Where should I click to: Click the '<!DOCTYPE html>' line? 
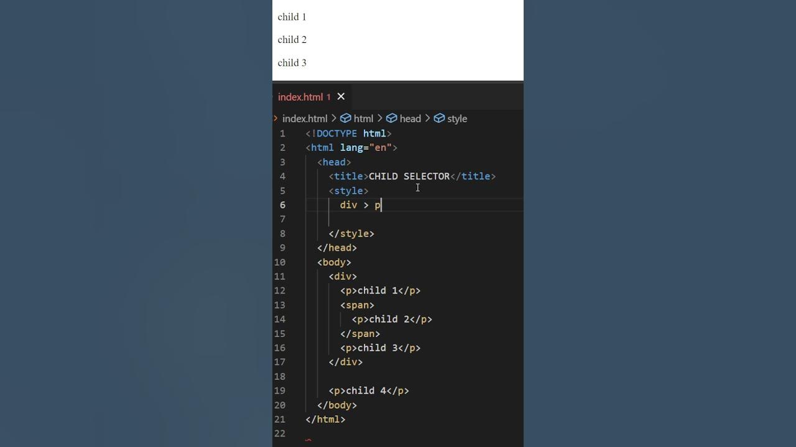(x=348, y=133)
